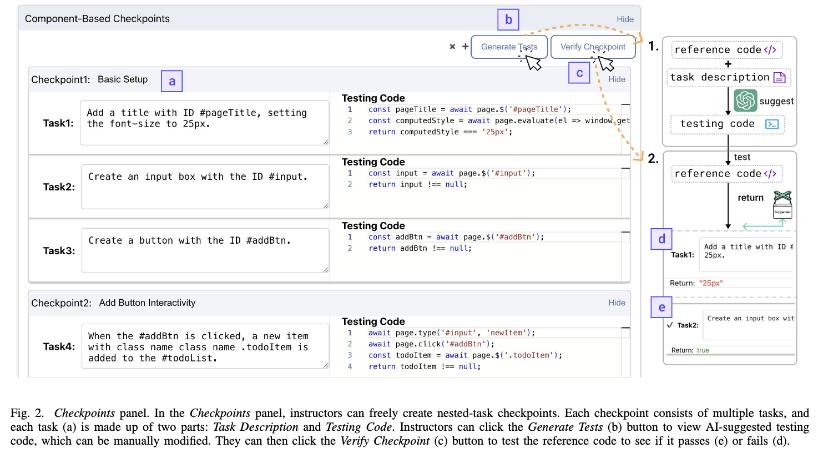Click the checkmark next to Task2 result
The height and width of the screenshot is (453, 818).
coord(670,325)
